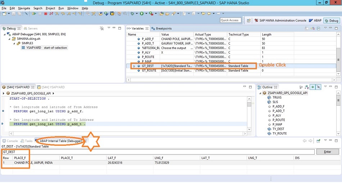Toggle the green circle filter in Outline

point(313,87)
